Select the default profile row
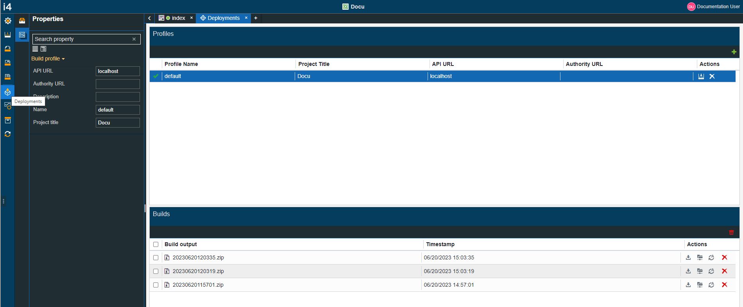This screenshot has height=307, width=743. (442, 76)
